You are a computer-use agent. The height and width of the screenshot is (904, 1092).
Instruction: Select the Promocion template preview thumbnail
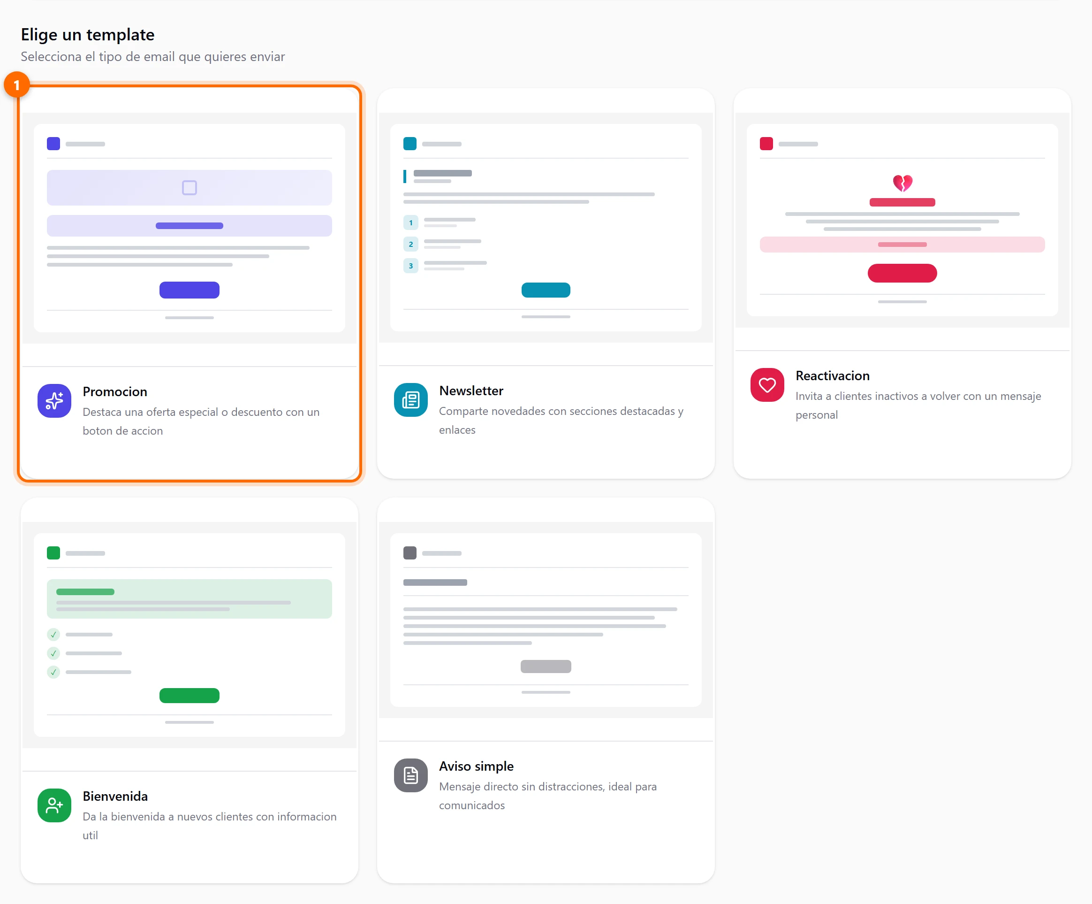tap(190, 228)
